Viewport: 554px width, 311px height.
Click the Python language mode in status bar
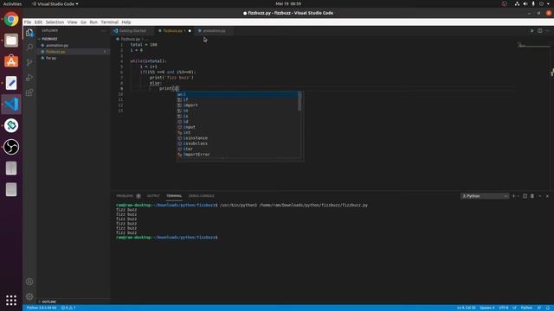pyautogui.click(x=526, y=308)
